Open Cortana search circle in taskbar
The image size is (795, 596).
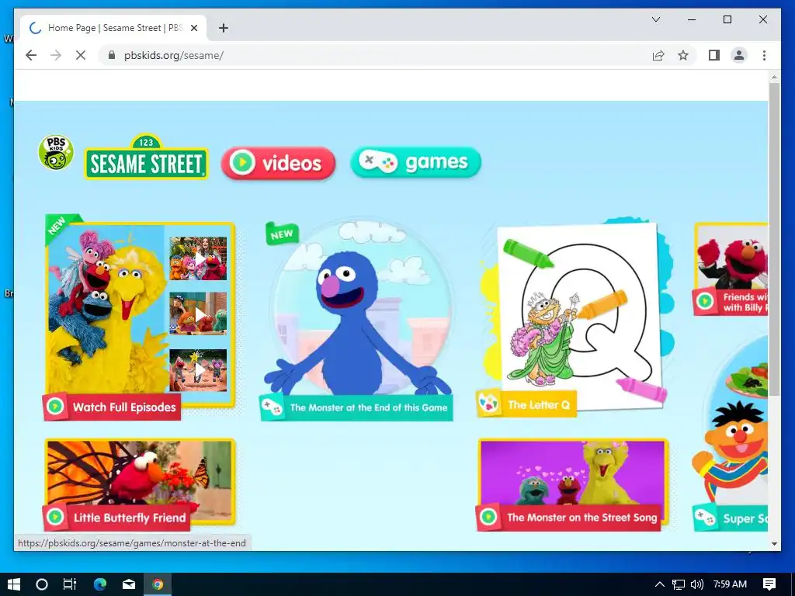click(42, 584)
